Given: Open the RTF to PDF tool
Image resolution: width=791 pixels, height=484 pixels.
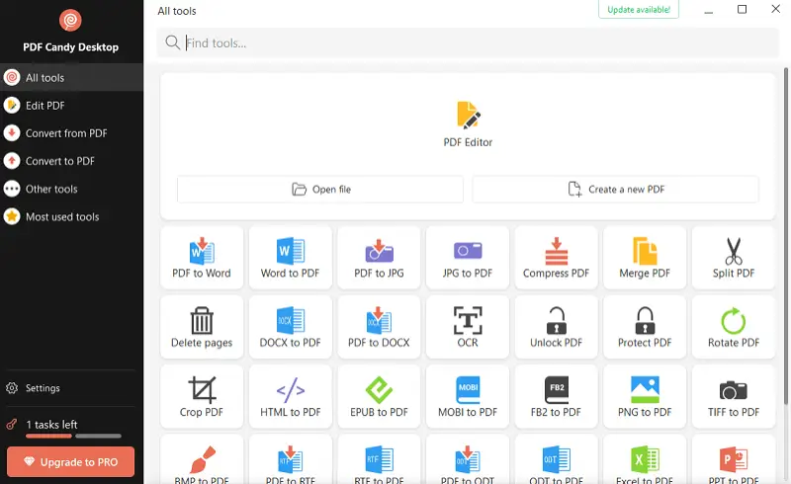Looking at the screenshot, I should pos(379,461).
